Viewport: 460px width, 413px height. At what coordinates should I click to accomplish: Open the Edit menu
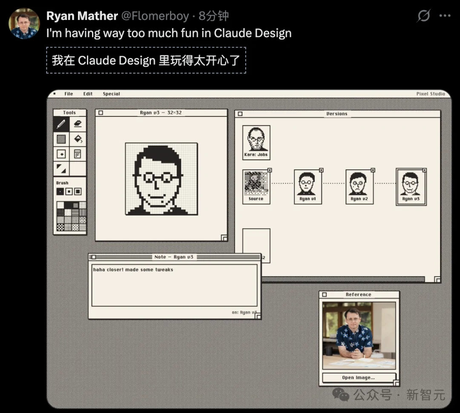tap(88, 94)
